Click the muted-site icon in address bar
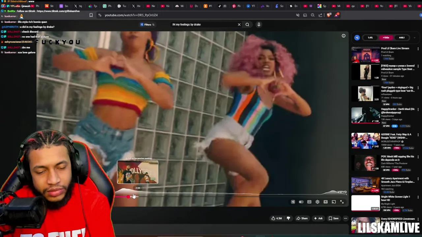Viewport: 422px width, 237px height. (298, 15)
